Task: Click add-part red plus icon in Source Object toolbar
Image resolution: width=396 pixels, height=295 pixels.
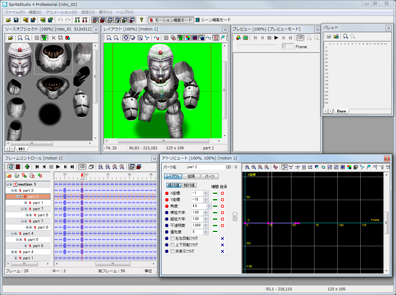Action: [68, 38]
